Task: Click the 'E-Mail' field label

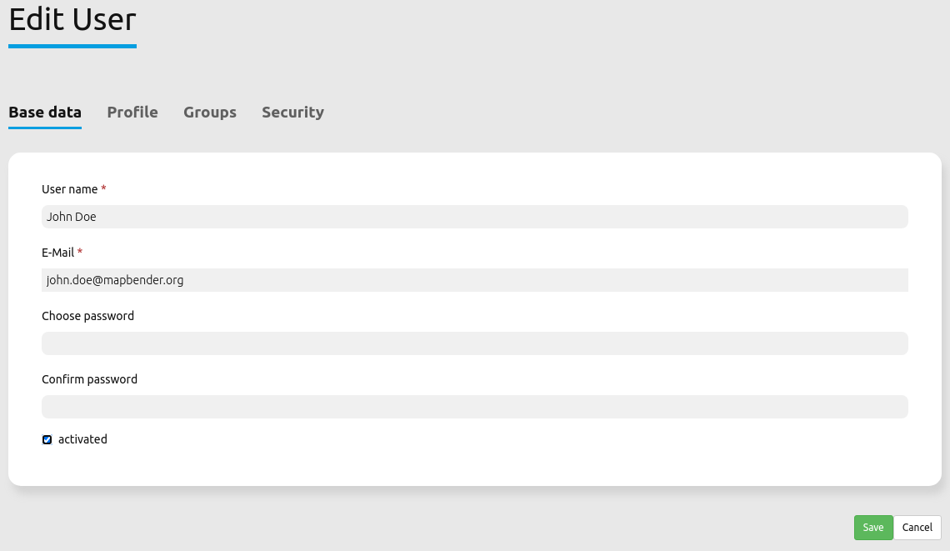Action: pos(57,253)
